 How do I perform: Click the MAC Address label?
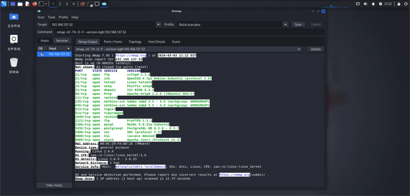pyautogui.click(x=87, y=144)
